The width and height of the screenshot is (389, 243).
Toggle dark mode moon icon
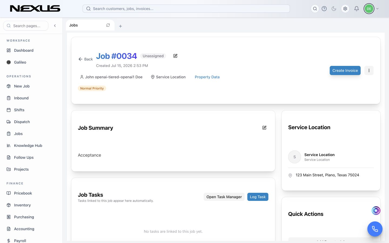[334, 9]
